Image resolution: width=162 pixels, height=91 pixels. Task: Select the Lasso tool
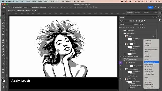(x=3, y=20)
